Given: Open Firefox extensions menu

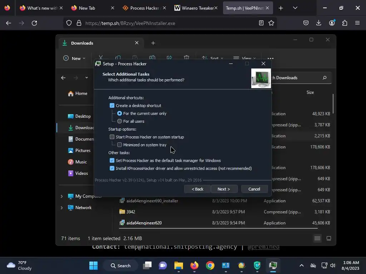Looking at the screenshot, I should click(x=345, y=23).
